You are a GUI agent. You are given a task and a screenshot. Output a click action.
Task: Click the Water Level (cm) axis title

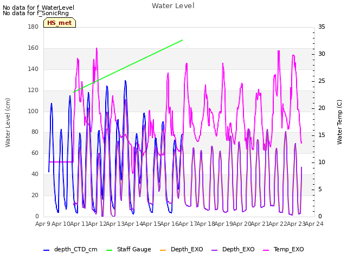pyautogui.click(x=8, y=123)
